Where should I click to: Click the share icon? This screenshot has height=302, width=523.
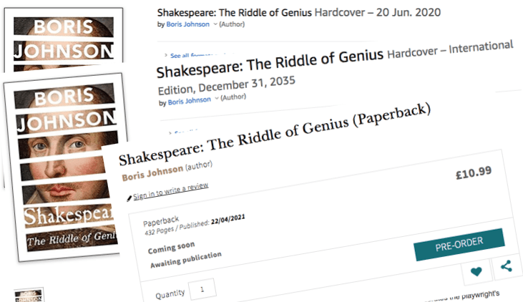(x=506, y=266)
